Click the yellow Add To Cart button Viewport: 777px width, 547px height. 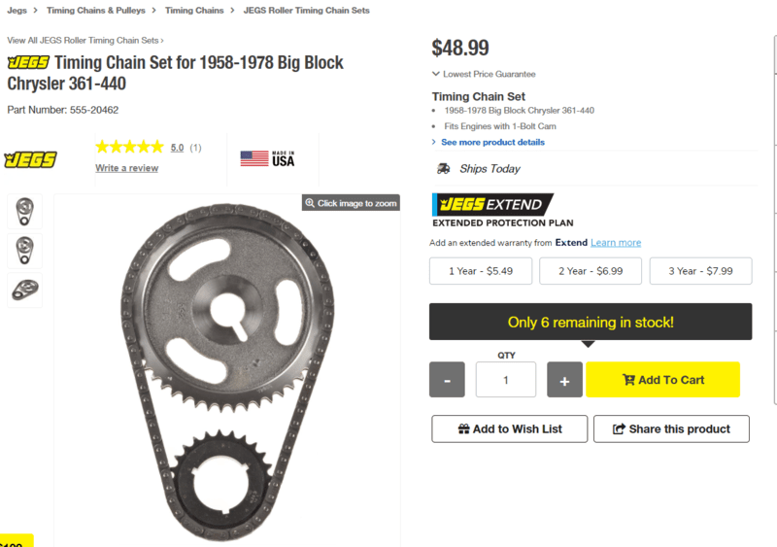pyautogui.click(x=662, y=380)
